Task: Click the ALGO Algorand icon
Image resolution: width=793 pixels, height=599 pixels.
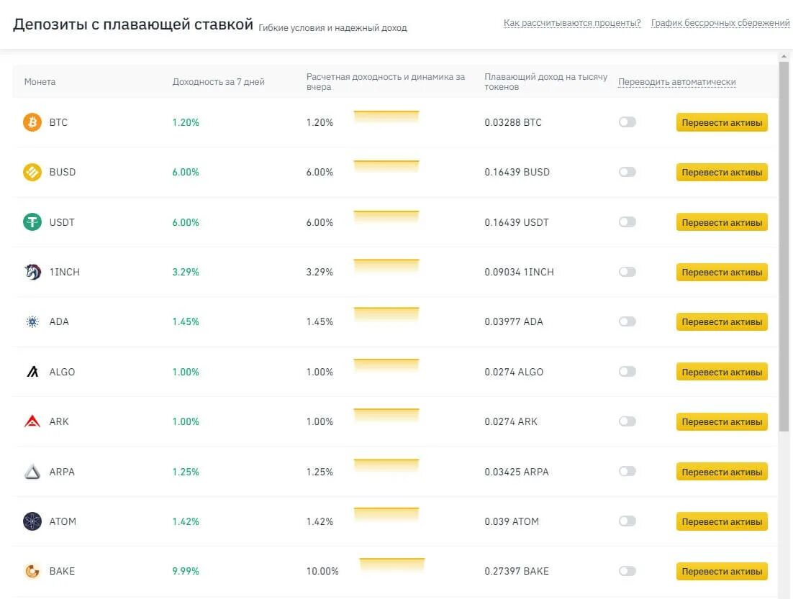Action: [32, 372]
